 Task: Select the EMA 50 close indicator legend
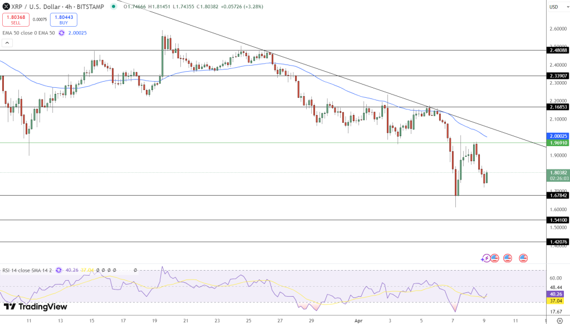29,33
